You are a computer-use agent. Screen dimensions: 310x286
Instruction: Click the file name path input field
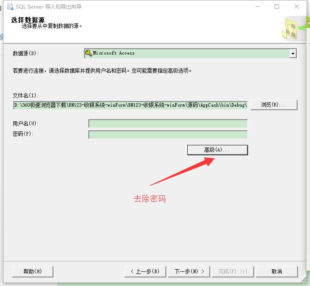[130, 105]
